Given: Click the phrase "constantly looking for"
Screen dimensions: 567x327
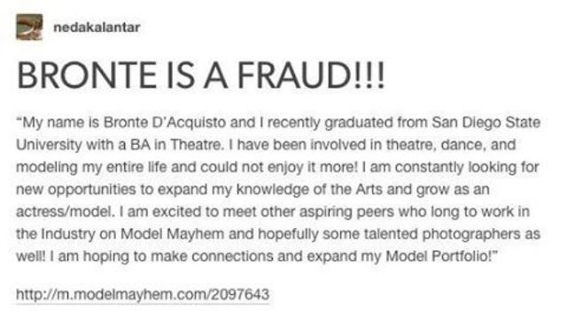Looking at the screenshot, I should 467,168.
